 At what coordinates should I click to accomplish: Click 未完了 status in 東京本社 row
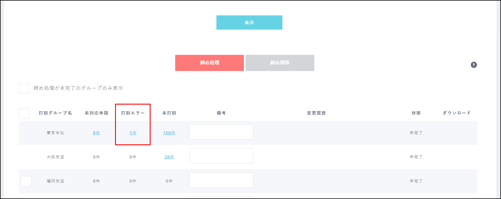point(416,133)
